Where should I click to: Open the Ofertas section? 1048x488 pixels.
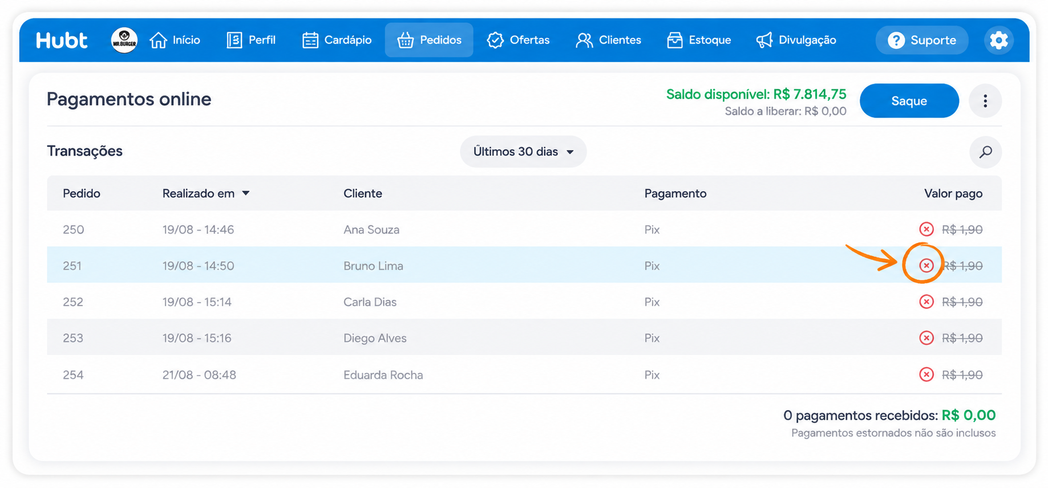[518, 40]
